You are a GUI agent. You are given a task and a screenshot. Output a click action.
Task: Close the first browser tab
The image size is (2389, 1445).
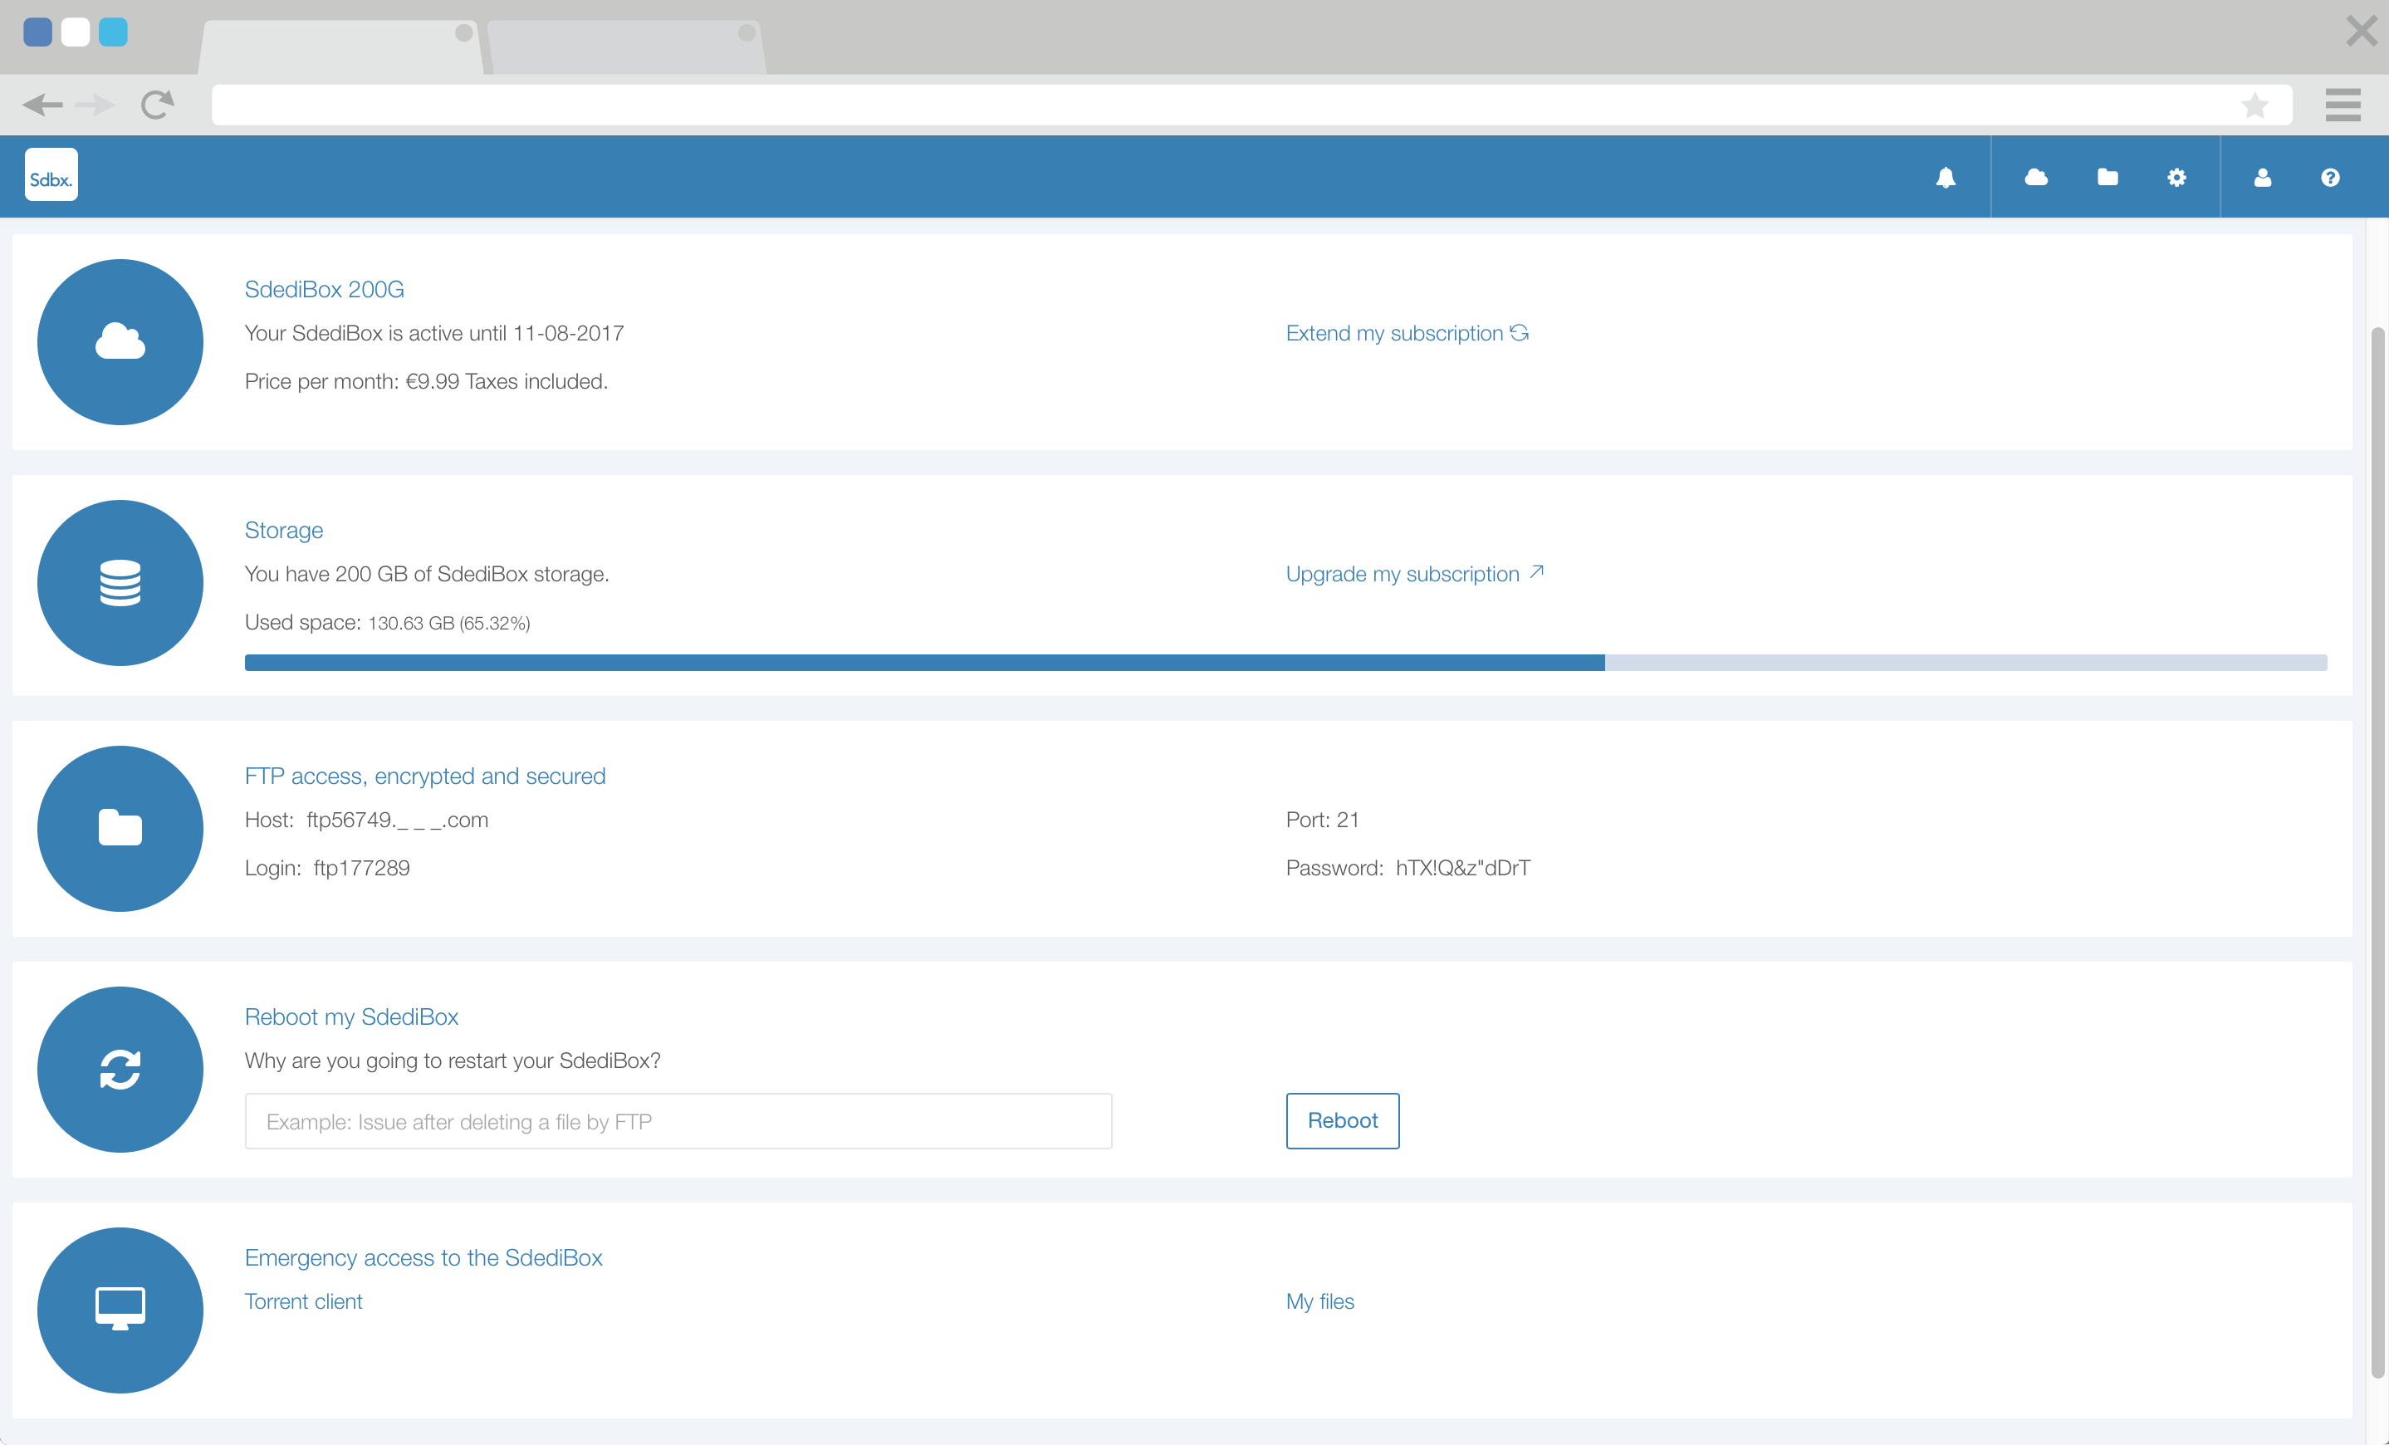463,33
